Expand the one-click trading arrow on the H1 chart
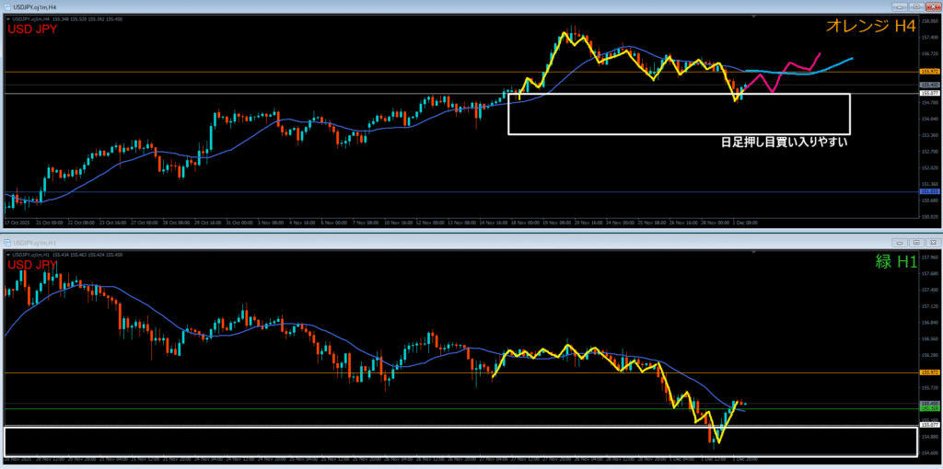This screenshot has height=469, width=943. (x=7, y=256)
